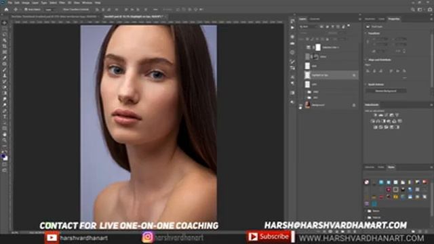Select the Lasso tool
The height and width of the screenshot is (244, 434).
[5, 35]
